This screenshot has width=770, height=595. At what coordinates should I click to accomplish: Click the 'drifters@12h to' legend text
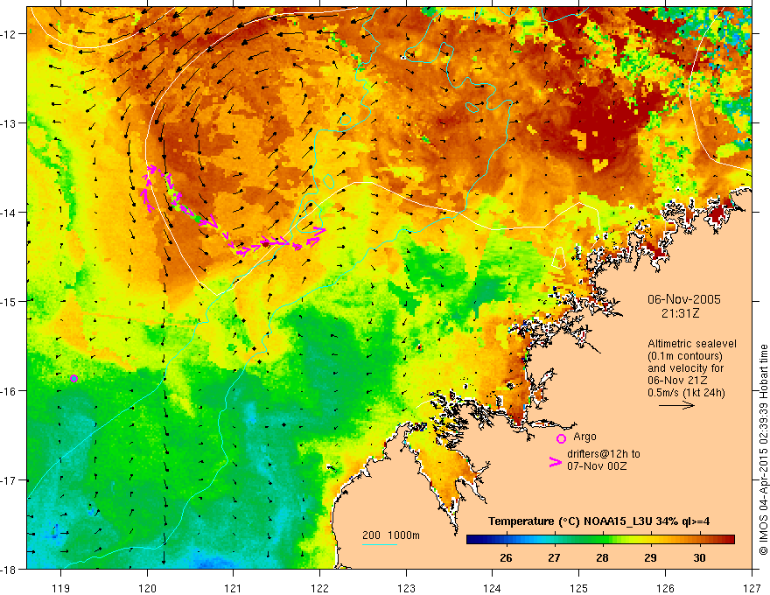point(604,454)
